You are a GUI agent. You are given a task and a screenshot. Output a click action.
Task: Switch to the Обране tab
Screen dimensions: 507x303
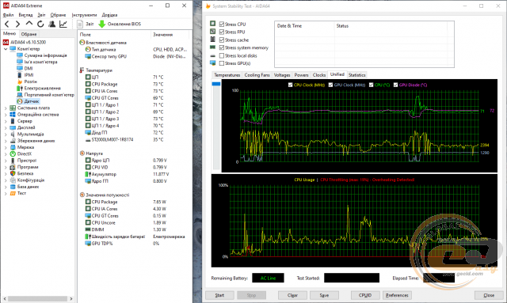click(29, 34)
